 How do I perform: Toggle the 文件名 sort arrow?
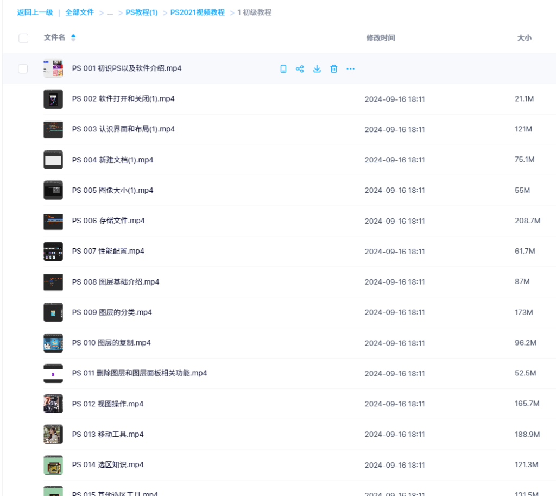point(73,37)
